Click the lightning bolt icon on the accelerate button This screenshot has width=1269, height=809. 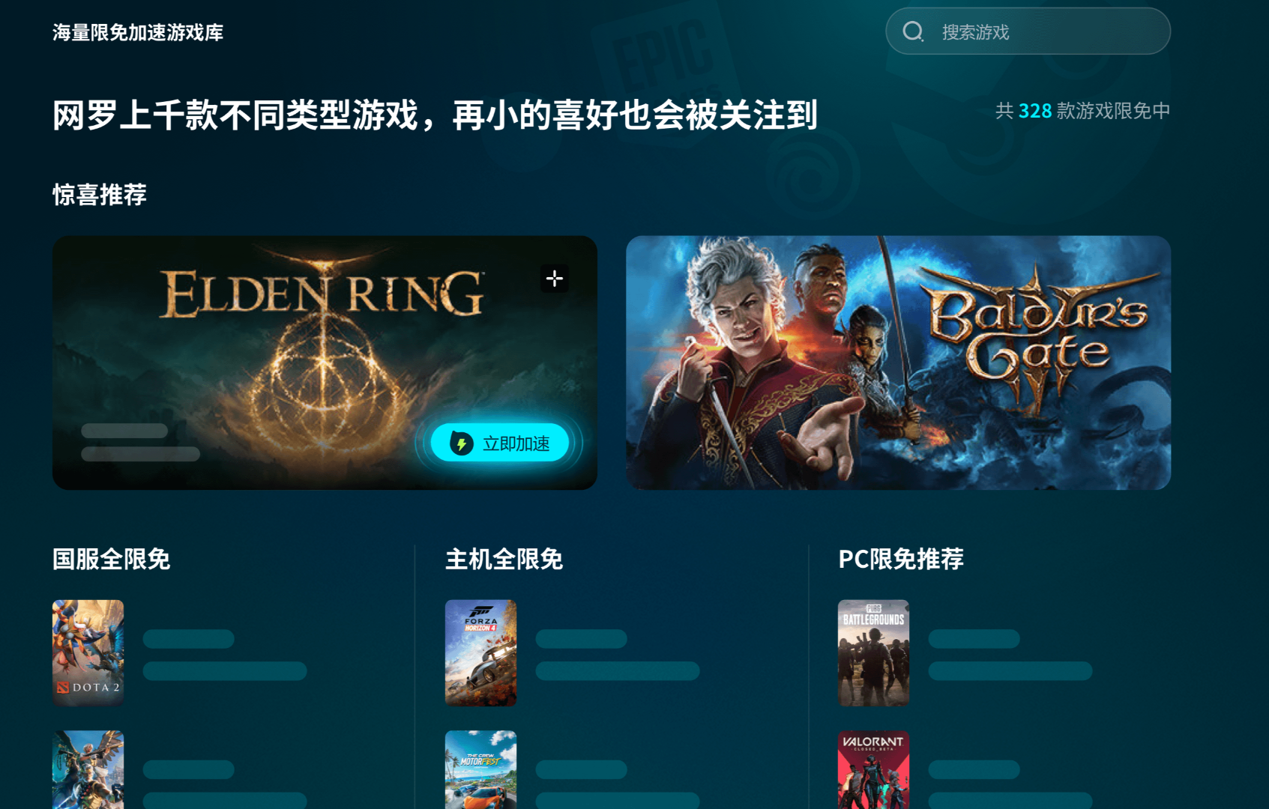462,443
